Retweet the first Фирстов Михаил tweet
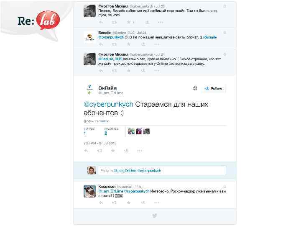Screen dimensions: 301x226 (115, 22)
